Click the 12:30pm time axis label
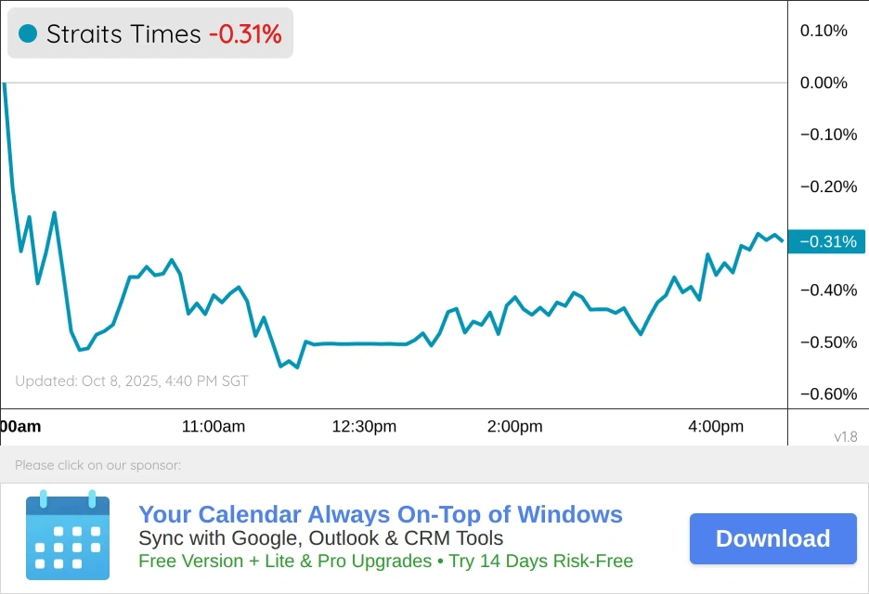The image size is (869, 594). point(364,427)
